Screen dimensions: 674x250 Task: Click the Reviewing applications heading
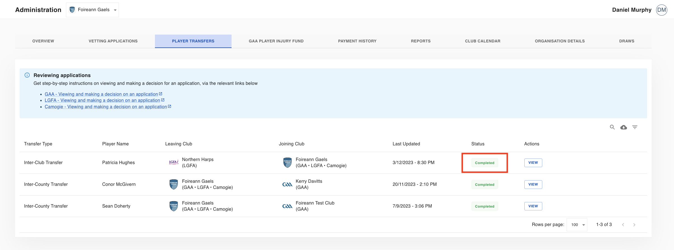pos(62,75)
